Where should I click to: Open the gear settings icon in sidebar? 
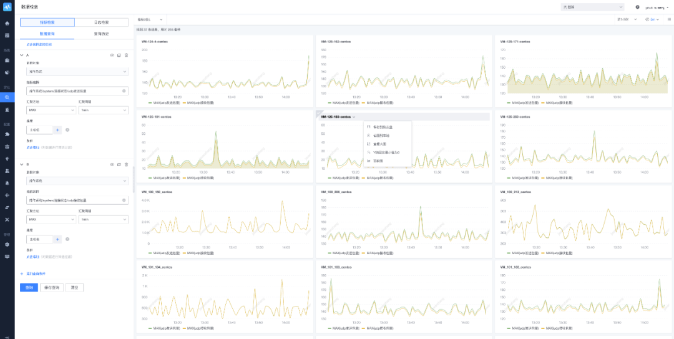point(7,244)
